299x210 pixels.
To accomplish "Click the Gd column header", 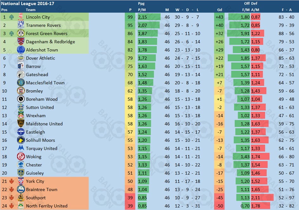I will click(219, 10).
